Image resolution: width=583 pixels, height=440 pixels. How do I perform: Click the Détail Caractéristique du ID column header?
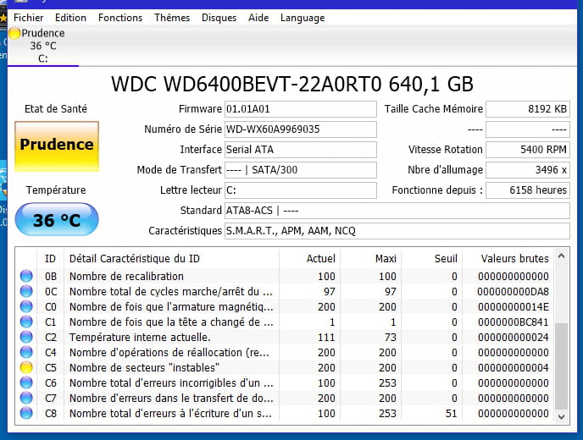tap(171, 258)
